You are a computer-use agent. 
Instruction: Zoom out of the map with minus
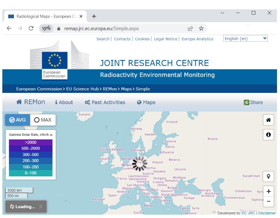click(268, 201)
